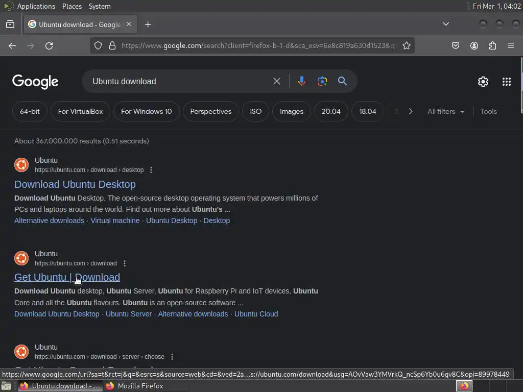Select the For VirtualBox filter chip
The width and height of the screenshot is (523, 392).
click(80, 111)
